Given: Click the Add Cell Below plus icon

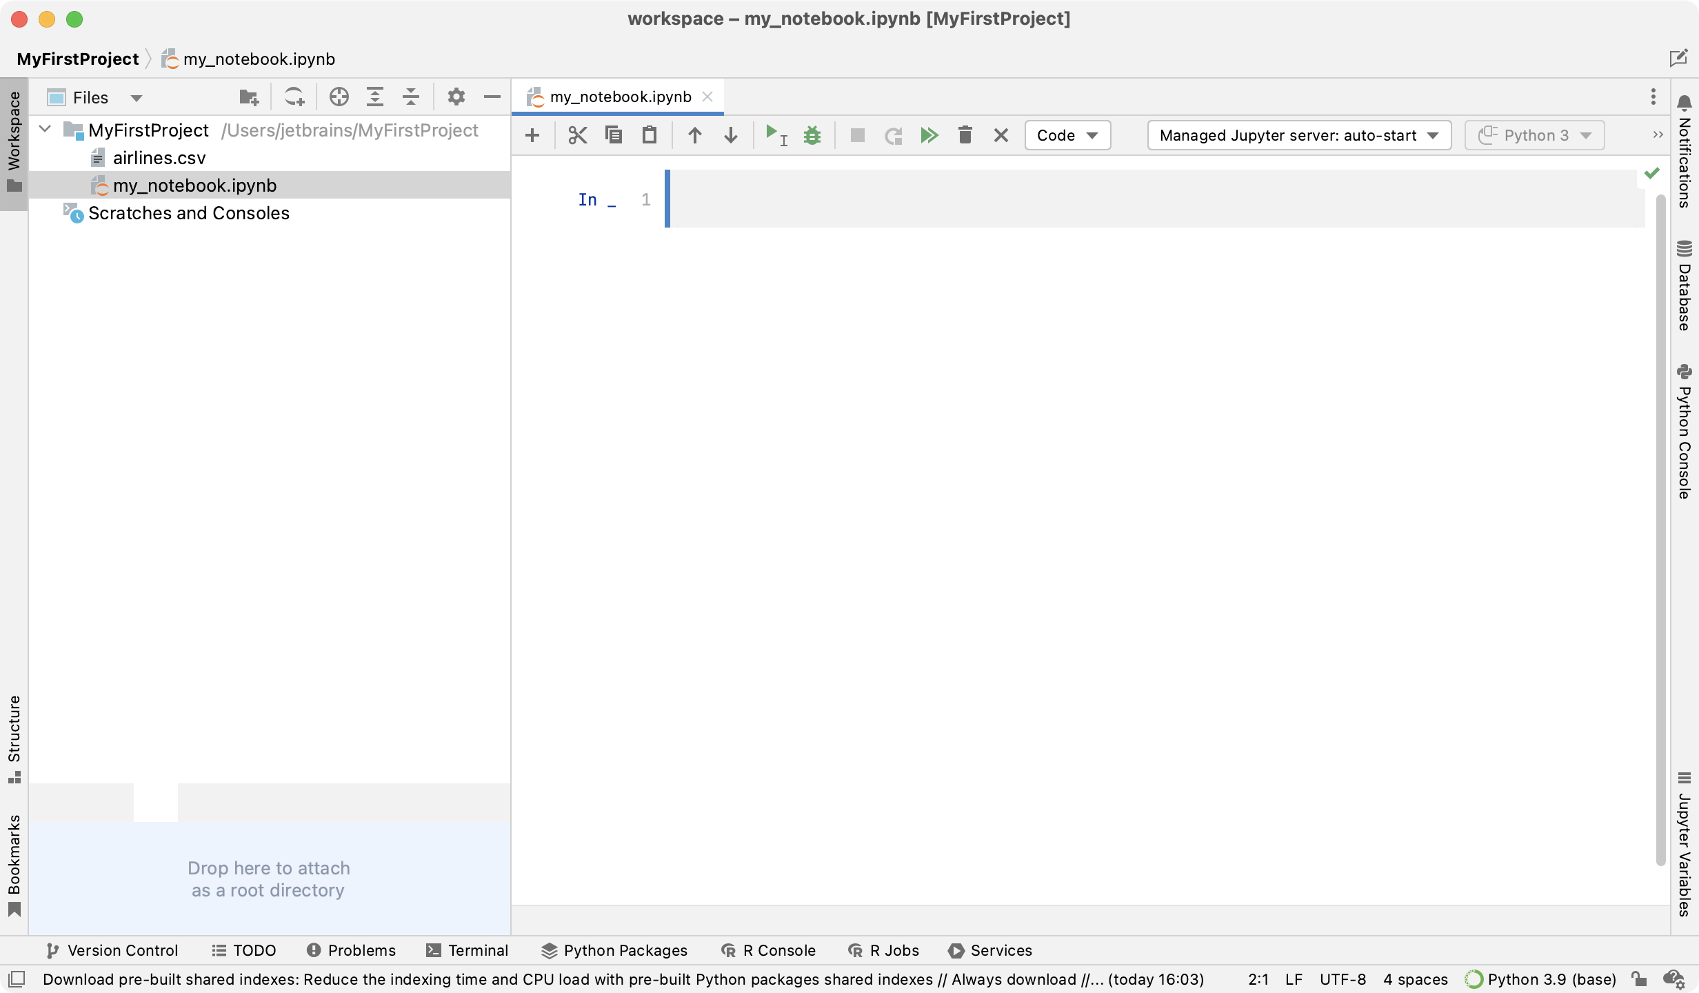Looking at the screenshot, I should tap(532, 135).
